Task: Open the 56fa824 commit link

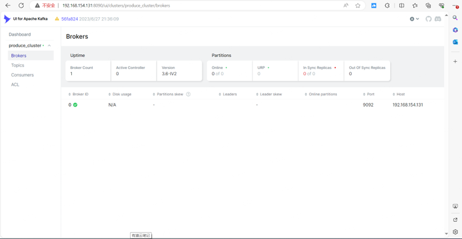Action: (70, 19)
